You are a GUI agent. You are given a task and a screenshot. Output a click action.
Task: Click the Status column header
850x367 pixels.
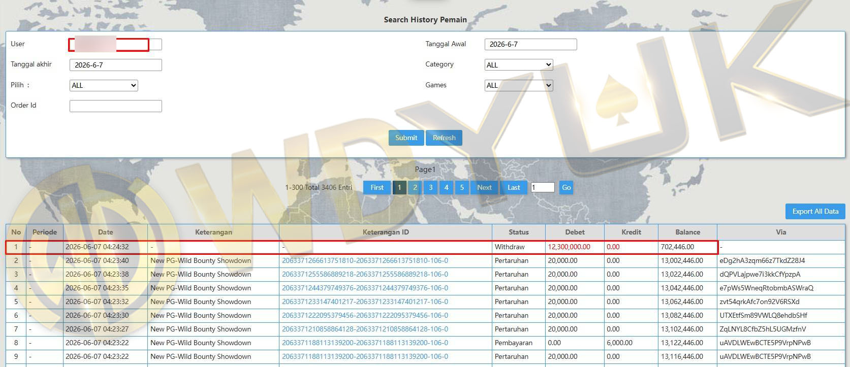click(x=519, y=232)
